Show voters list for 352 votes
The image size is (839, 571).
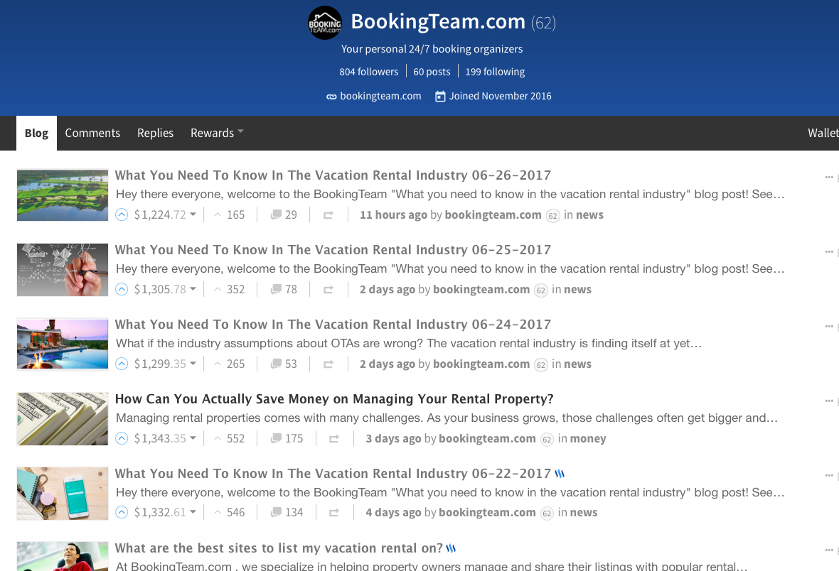tap(235, 289)
